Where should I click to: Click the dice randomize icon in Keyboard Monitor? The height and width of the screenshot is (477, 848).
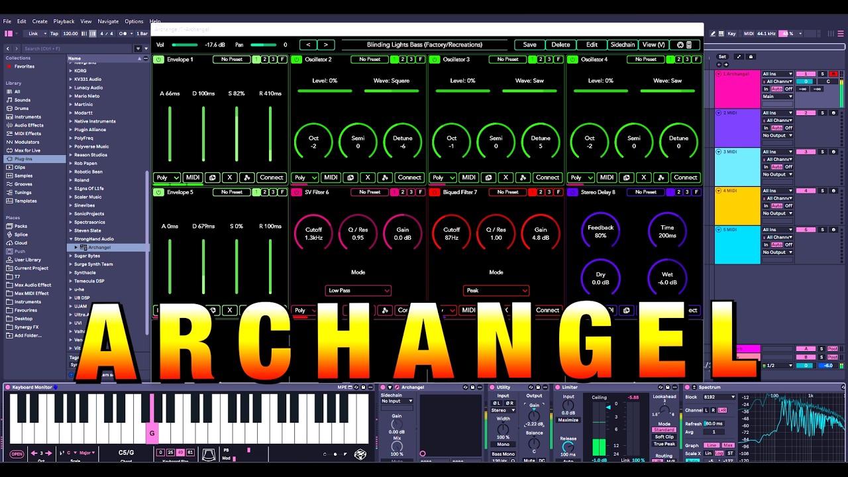(x=360, y=454)
